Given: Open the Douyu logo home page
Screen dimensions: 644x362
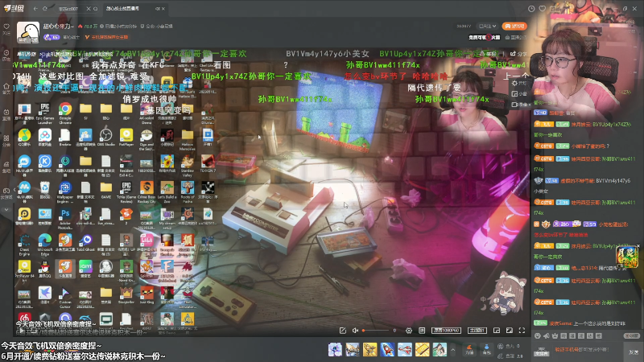Looking at the screenshot, I should [14, 8].
